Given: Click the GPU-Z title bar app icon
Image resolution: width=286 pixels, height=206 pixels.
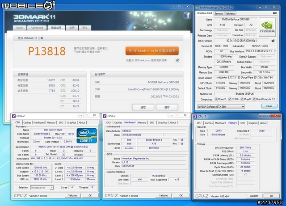Looking at the screenshot, I should click(197, 8).
